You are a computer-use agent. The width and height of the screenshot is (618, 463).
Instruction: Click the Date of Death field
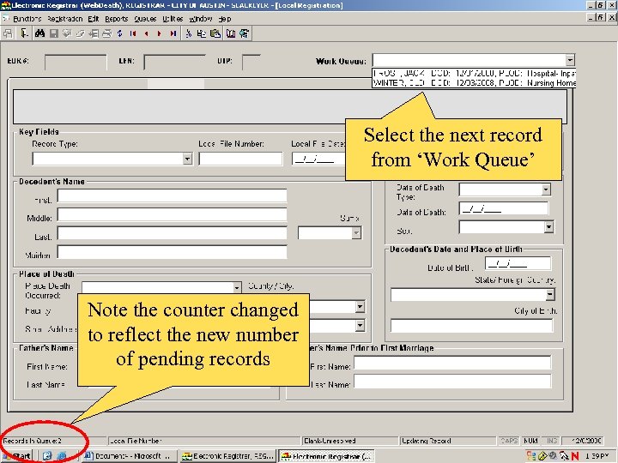(504, 208)
